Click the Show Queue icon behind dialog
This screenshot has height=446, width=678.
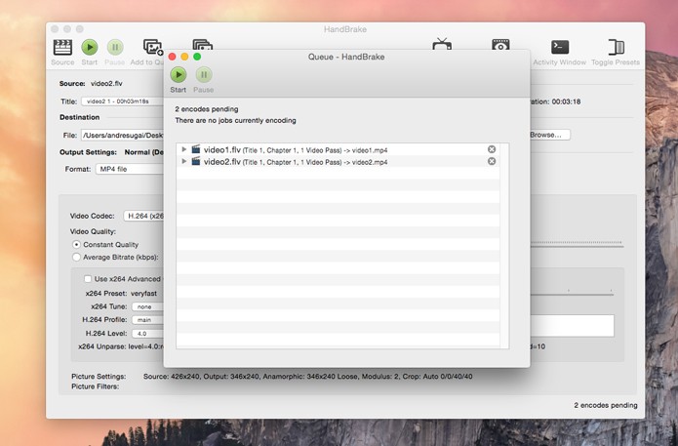coord(202,44)
